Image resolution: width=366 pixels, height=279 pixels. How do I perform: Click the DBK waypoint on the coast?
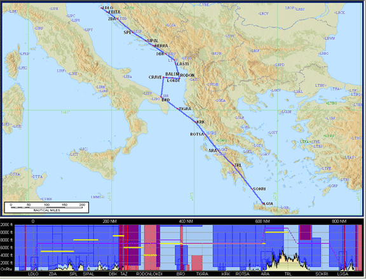click(x=160, y=54)
